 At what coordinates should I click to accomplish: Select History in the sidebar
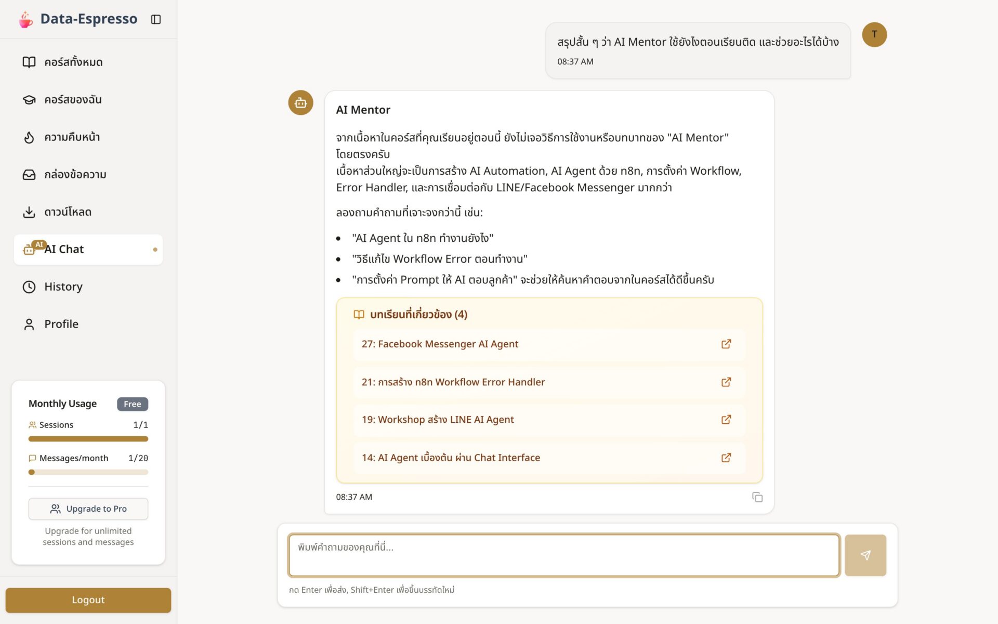coord(88,287)
